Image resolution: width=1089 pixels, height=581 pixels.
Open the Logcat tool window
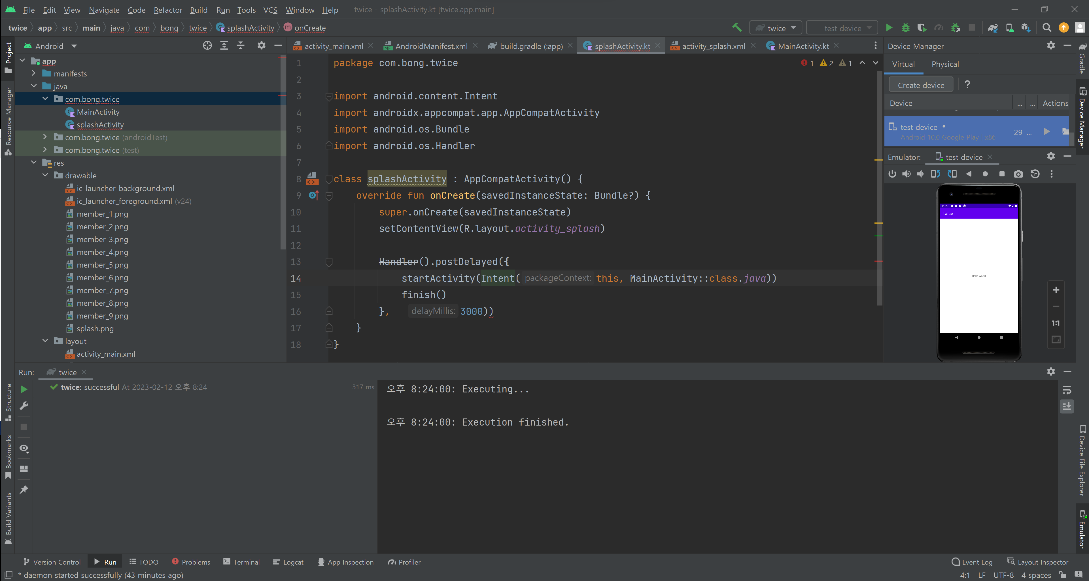288,561
